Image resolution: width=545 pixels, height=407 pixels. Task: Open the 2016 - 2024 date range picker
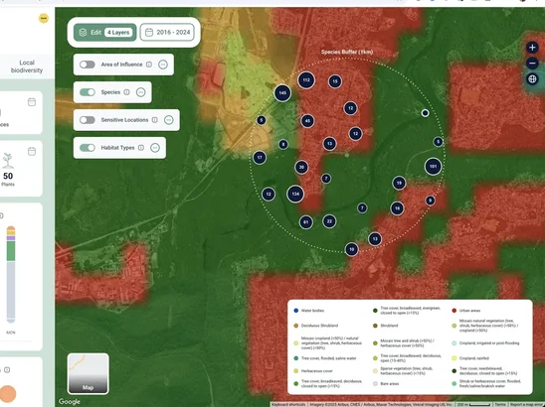(x=167, y=33)
